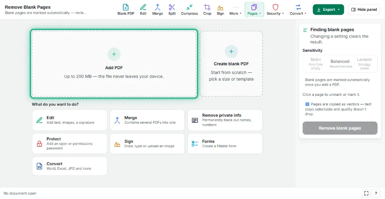Open the Security dropdown menu
The height and width of the screenshot is (199, 385).
[275, 10]
